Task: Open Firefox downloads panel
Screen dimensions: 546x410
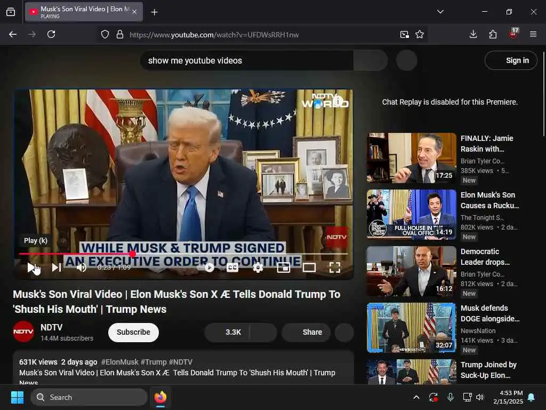Action: pyautogui.click(x=473, y=34)
